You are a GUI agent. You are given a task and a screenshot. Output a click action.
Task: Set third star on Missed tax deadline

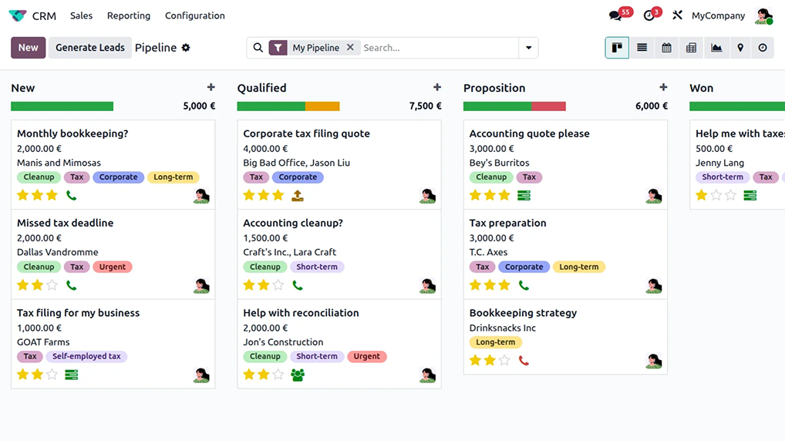click(52, 285)
